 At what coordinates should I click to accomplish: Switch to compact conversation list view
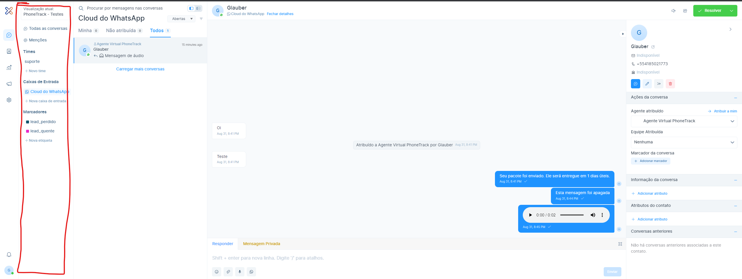pyautogui.click(x=198, y=8)
